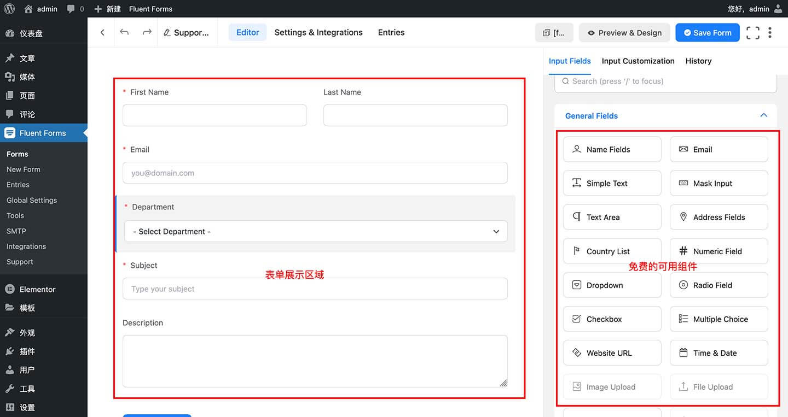Viewport: 788px width, 417px height.
Task: Click the WordPress logo icon
Action: coord(9,9)
